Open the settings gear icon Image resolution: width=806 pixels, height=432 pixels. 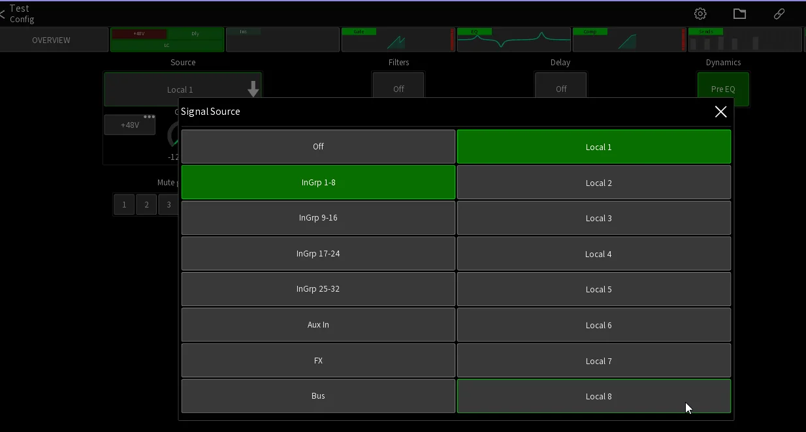click(700, 14)
